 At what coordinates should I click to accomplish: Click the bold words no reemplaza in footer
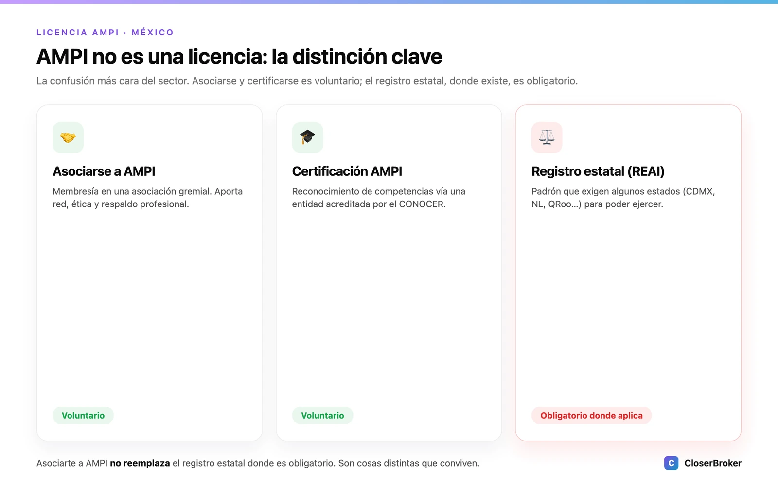point(140,463)
